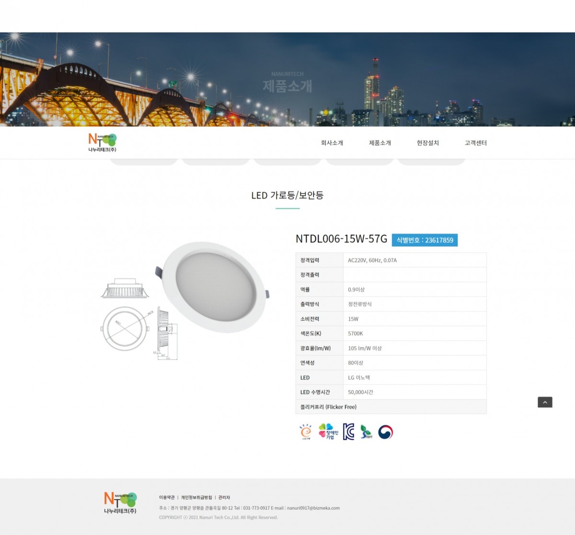Click the LED downlight product photo

(x=213, y=287)
